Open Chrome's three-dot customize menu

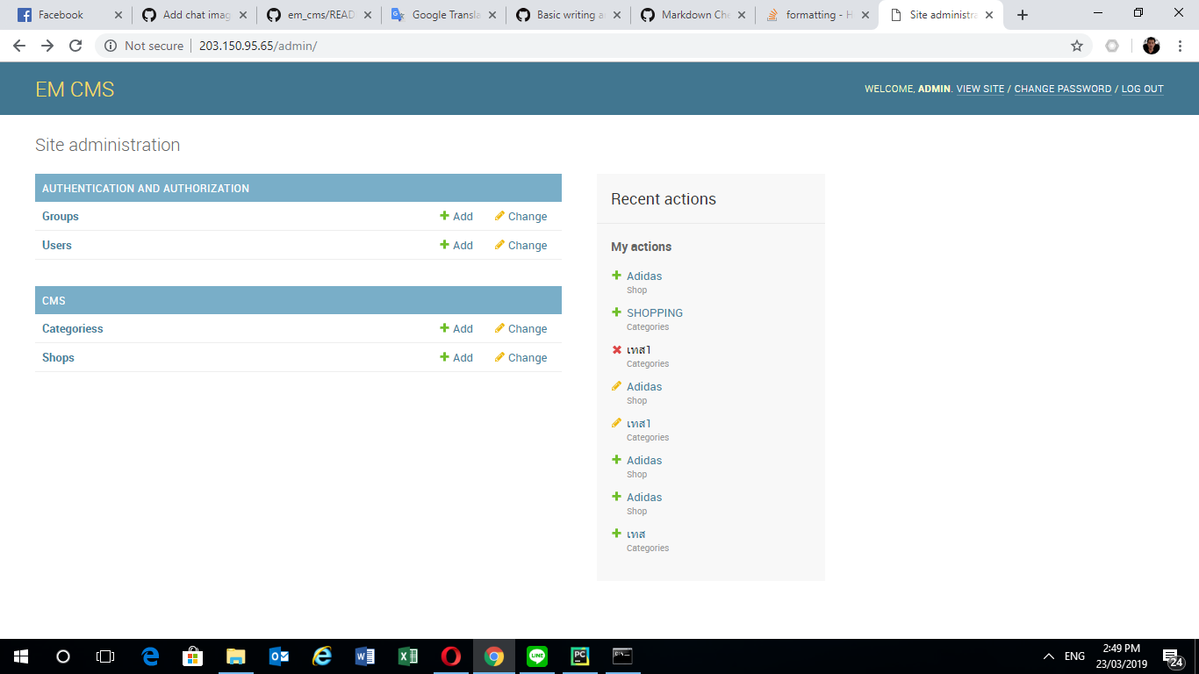[1179, 46]
